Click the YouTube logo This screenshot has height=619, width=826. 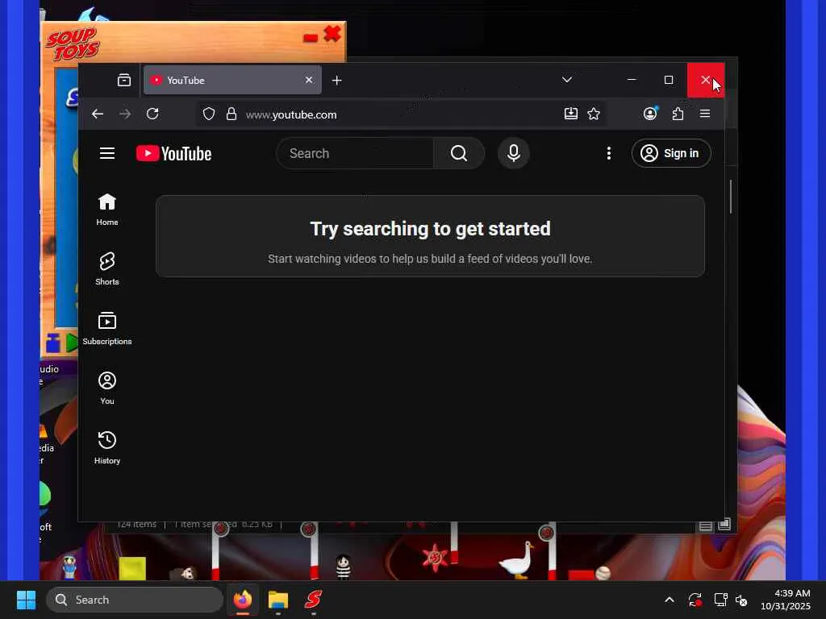pyautogui.click(x=174, y=154)
